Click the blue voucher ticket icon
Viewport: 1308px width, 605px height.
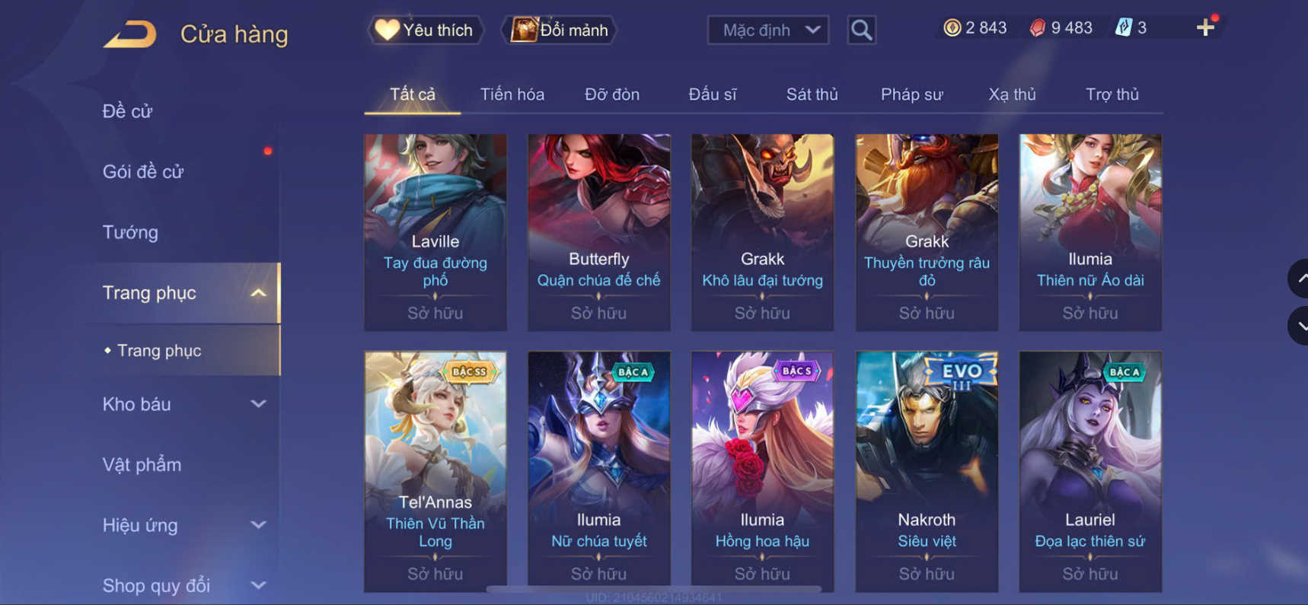coord(1123,28)
